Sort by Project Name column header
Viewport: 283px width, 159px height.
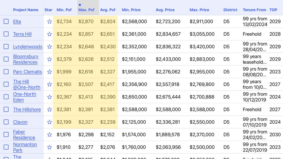click(x=26, y=10)
